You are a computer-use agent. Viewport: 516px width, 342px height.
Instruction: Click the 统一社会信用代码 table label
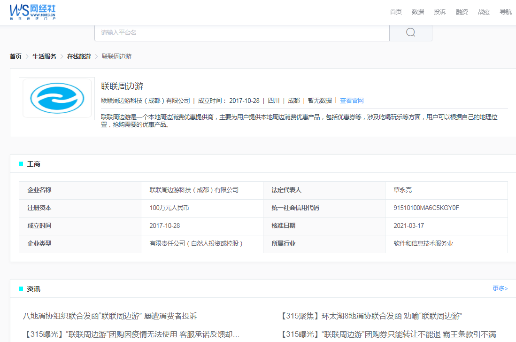(x=295, y=208)
